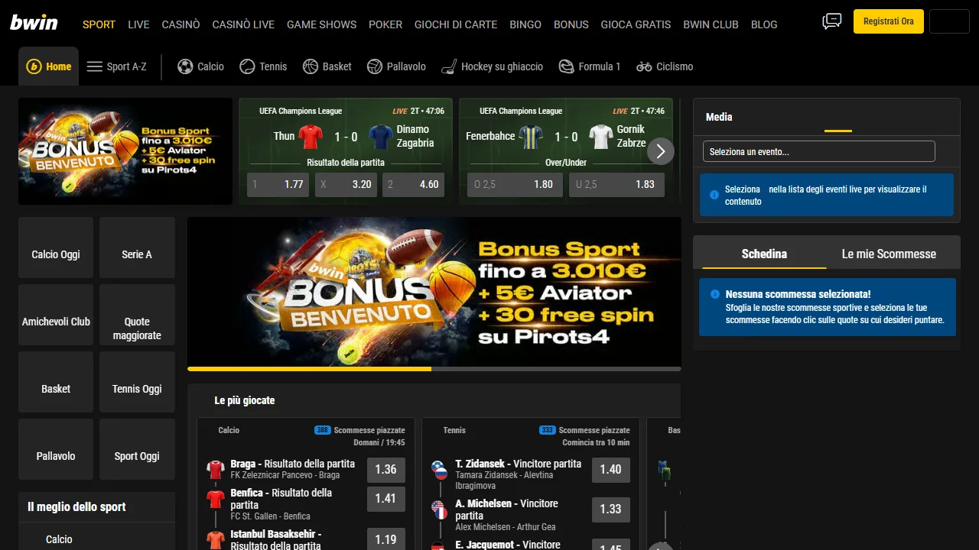Image resolution: width=979 pixels, height=550 pixels.
Task: Click the Benfica jersey icon
Action: coord(216,500)
